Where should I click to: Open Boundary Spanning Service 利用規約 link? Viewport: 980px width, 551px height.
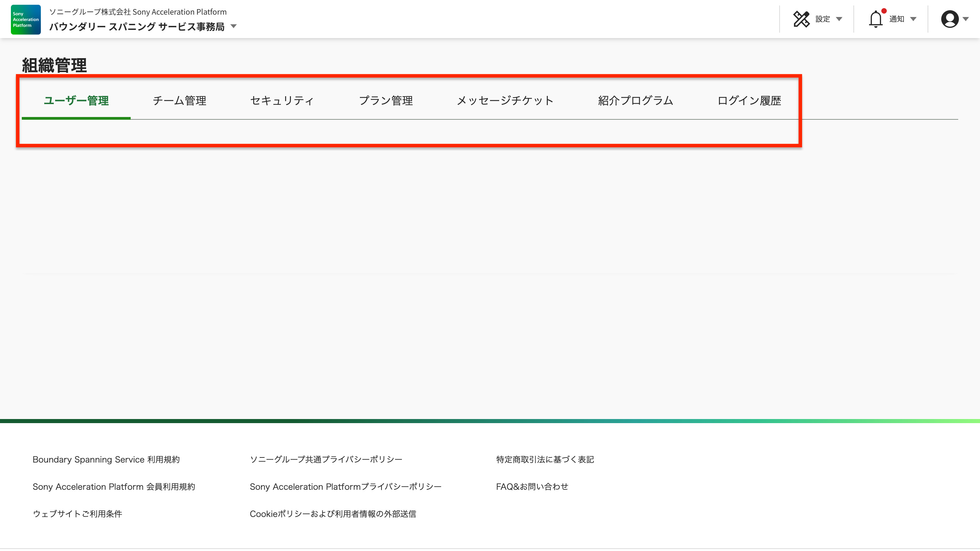click(107, 460)
